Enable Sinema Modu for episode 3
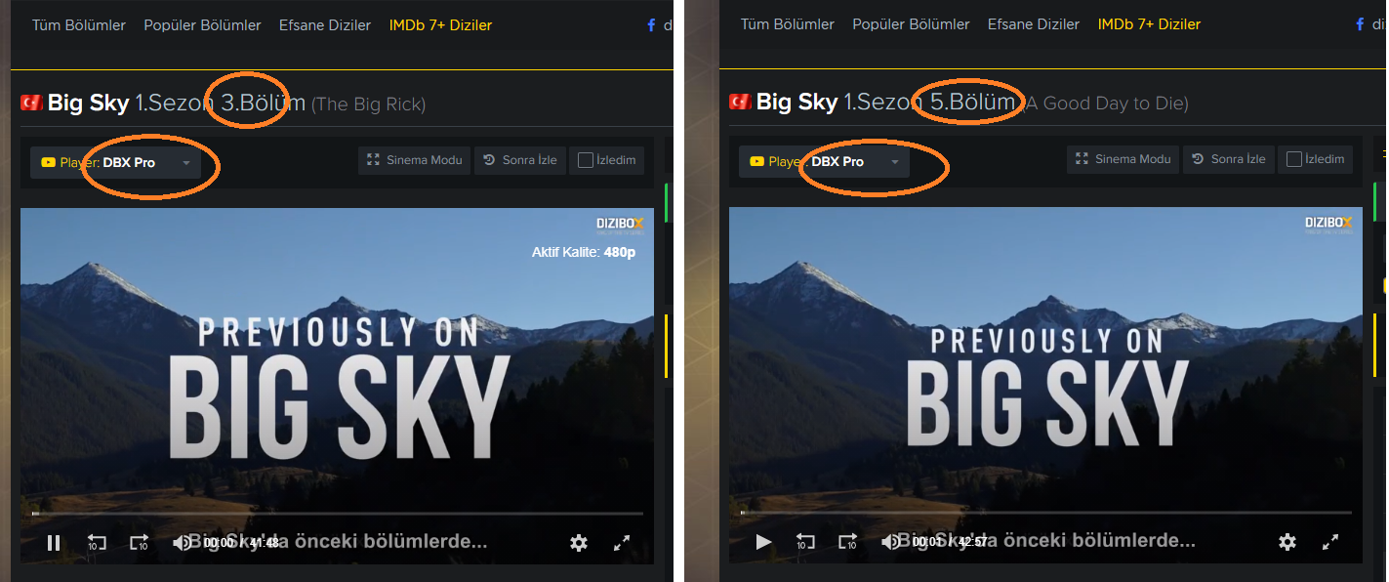Image resolution: width=1389 pixels, height=582 pixels. 415,160
